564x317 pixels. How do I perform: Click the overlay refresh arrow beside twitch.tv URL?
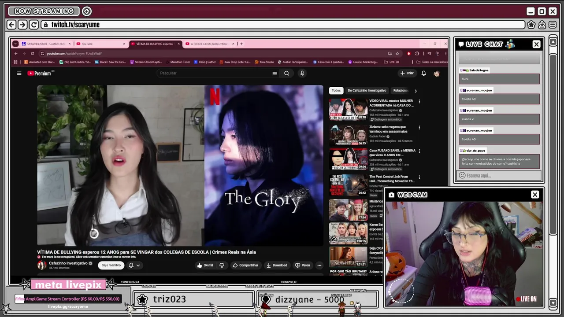tap(33, 25)
